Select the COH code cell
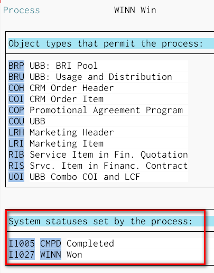The width and height of the screenshot is (214, 273). point(16,88)
